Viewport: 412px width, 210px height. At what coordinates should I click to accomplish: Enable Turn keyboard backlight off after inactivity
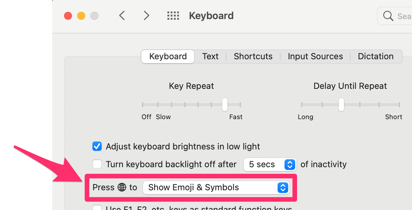click(x=97, y=164)
